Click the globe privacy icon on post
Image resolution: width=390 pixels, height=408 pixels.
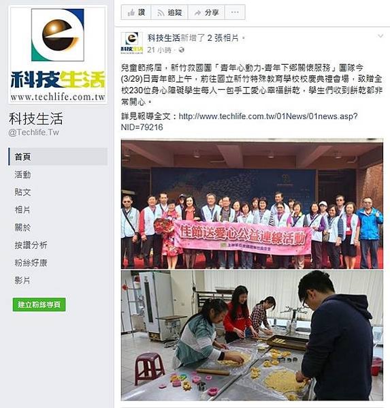pyautogui.click(x=182, y=50)
